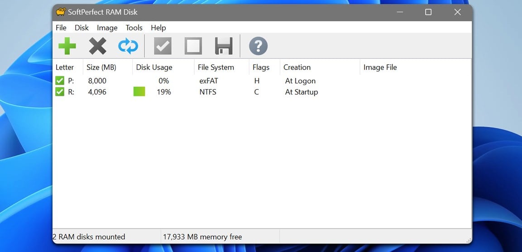
Task: Maximize the SoftPerfect RAM Disk window
Action: pyautogui.click(x=428, y=12)
